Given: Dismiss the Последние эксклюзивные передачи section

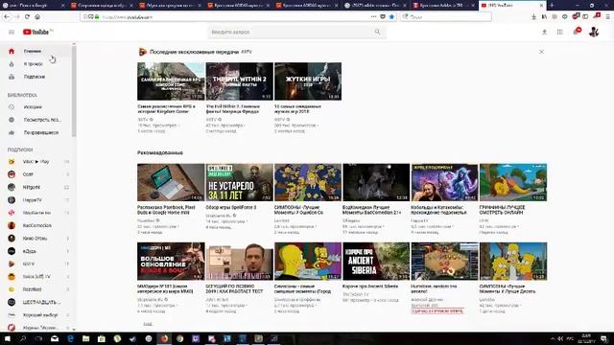Looking at the screenshot, I should tap(541, 52).
